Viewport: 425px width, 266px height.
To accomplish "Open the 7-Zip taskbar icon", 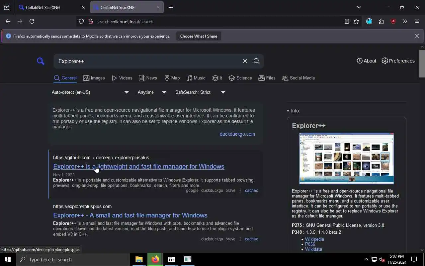I will [x=171, y=259].
